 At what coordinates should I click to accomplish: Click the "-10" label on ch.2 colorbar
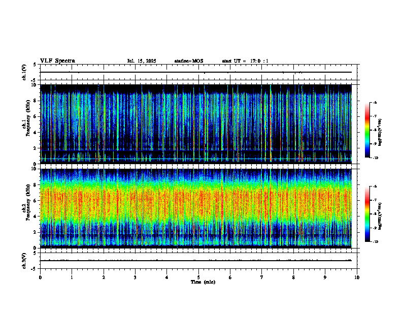(x=375, y=242)
